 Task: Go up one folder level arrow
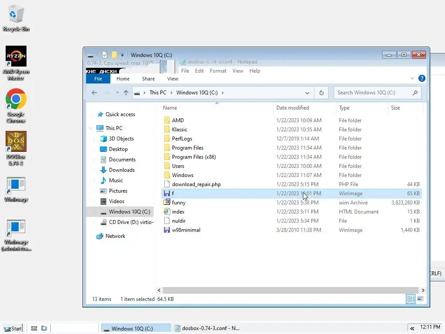click(x=126, y=93)
